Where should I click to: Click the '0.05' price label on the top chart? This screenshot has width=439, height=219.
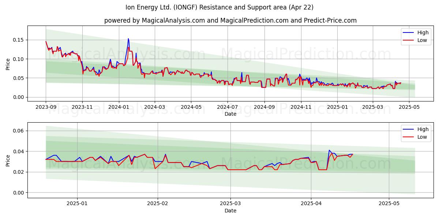(19, 78)
